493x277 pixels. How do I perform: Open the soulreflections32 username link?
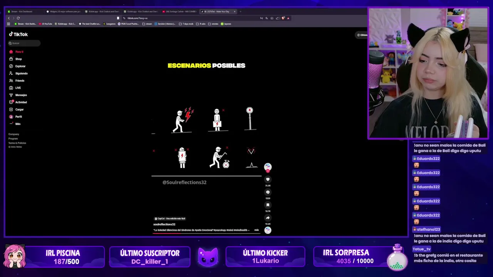pyautogui.click(x=164, y=224)
